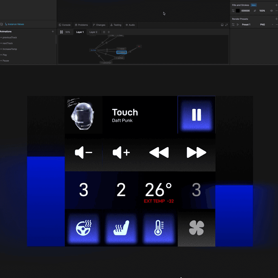Toggle the fill visibility eye icon

pos(271,11)
